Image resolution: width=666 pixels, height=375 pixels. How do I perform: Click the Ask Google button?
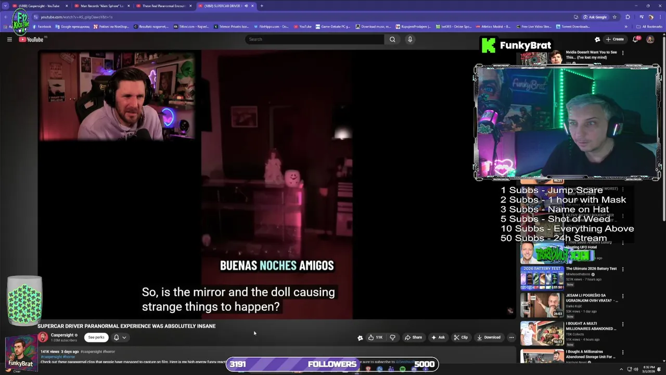point(595,17)
